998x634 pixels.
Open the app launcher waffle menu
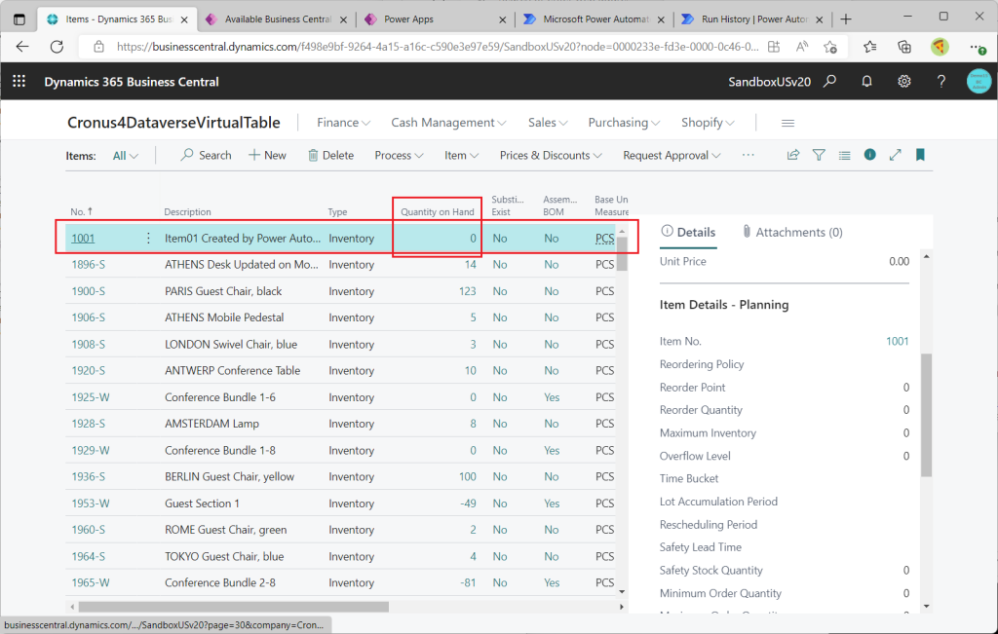pyautogui.click(x=19, y=82)
